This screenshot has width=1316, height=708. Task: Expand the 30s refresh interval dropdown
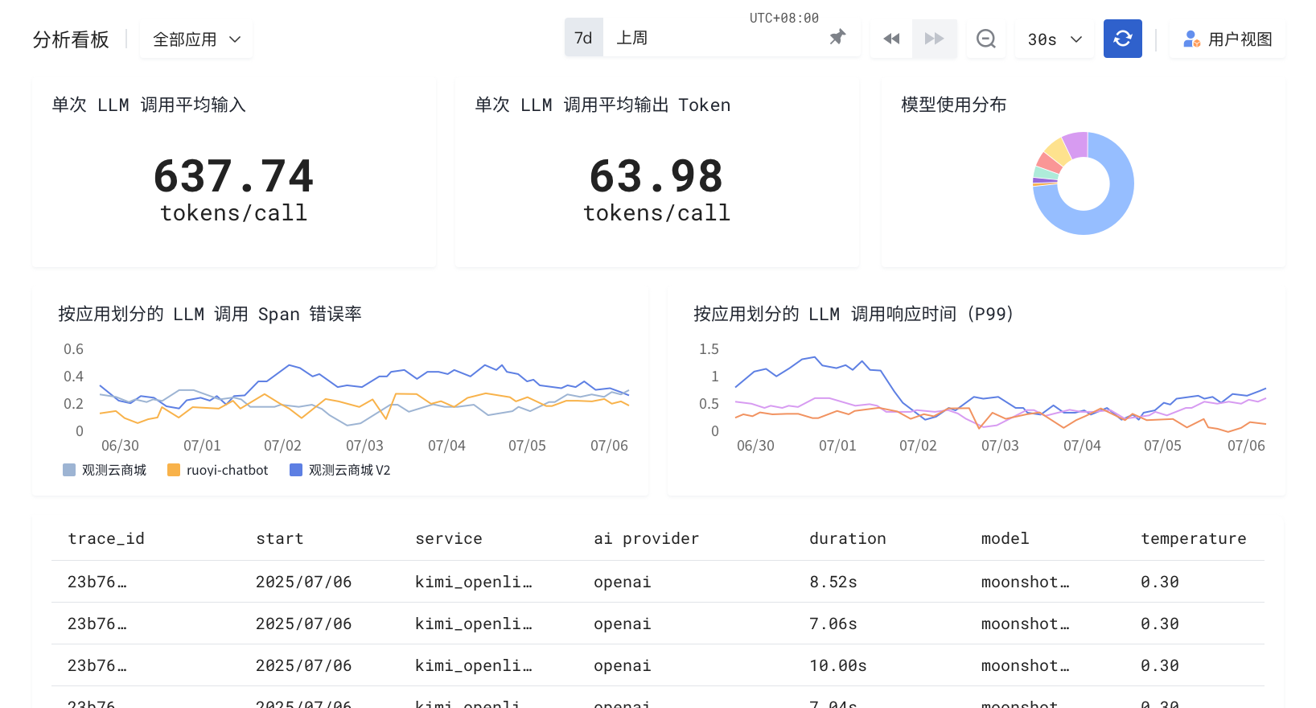(x=1054, y=39)
